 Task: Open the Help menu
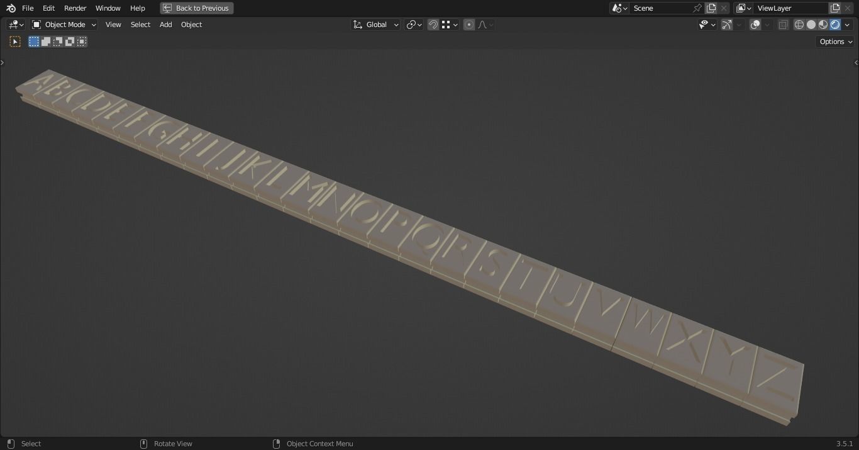click(x=137, y=8)
